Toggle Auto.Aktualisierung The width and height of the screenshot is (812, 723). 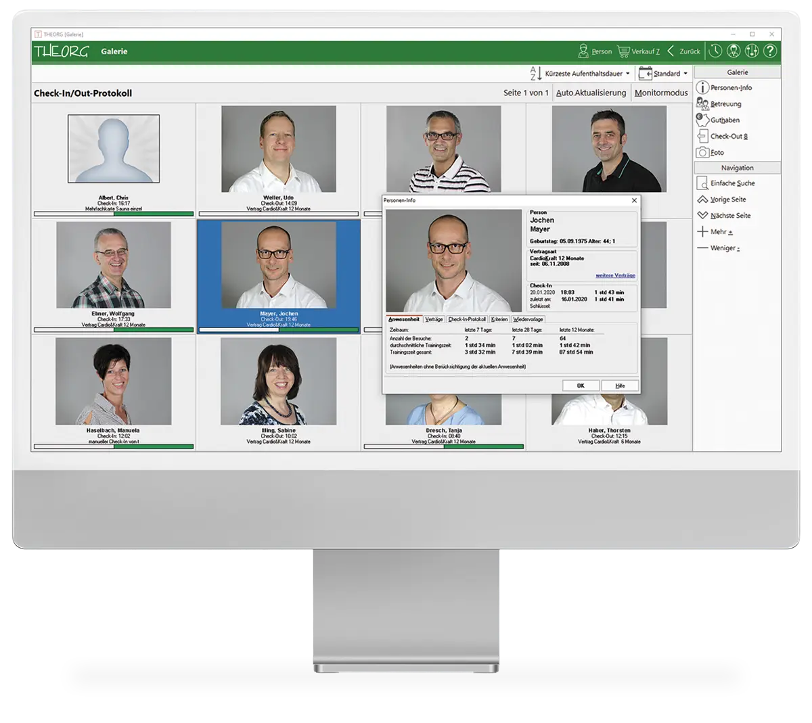[591, 93]
